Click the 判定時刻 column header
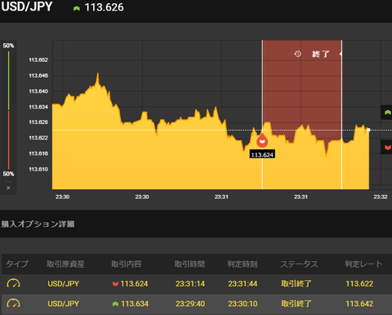392x315 pixels. [x=243, y=264]
